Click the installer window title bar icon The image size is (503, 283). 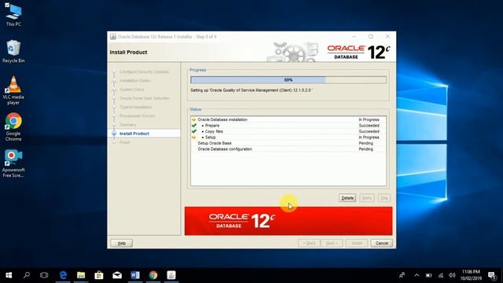(x=113, y=37)
